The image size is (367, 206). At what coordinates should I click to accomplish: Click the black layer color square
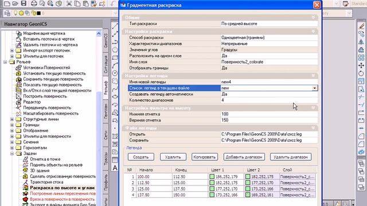[x=39, y=13]
